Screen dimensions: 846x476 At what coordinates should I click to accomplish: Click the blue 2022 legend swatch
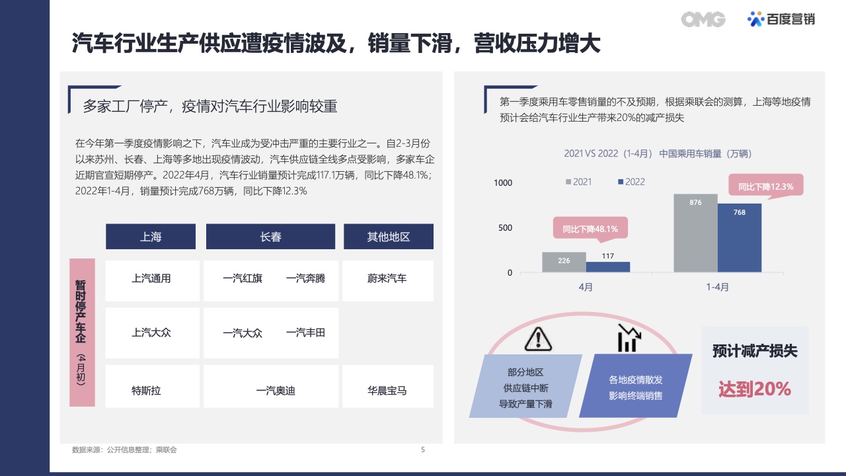(620, 182)
